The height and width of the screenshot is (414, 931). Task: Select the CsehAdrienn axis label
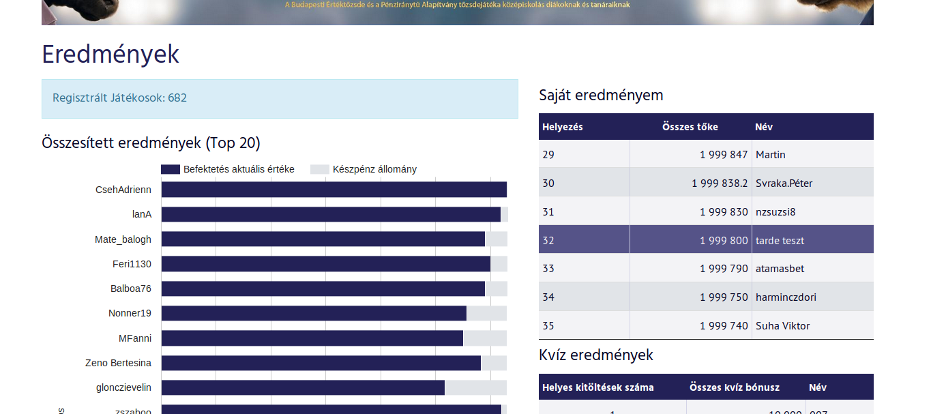click(x=123, y=190)
